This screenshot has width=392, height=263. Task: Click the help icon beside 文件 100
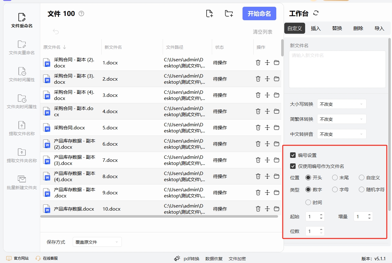tap(81, 13)
